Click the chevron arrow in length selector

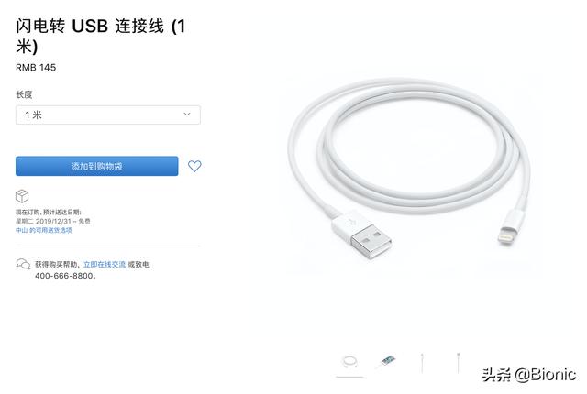[x=187, y=115]
